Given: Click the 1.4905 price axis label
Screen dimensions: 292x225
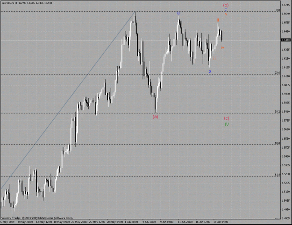Looking at the screenshot, I should (x=286, y=218).
